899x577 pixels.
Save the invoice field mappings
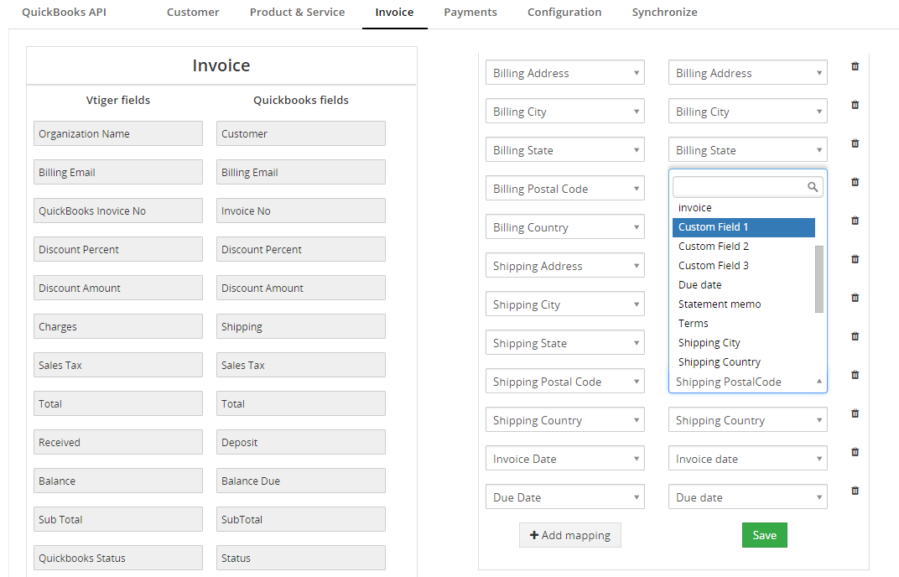click(764, 534)
